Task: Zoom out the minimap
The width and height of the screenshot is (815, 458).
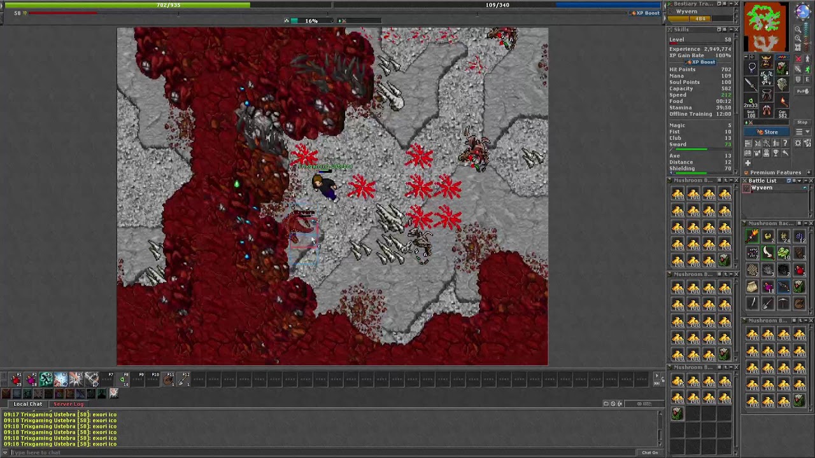Action: [798, 30]
